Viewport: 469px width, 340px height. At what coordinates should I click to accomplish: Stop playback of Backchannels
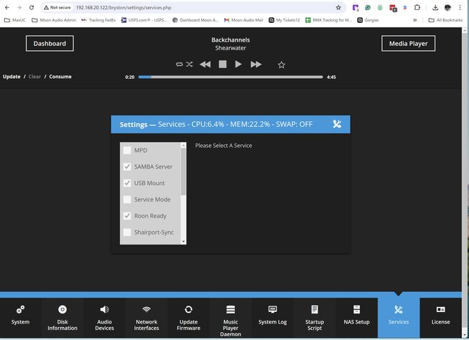click(223, 65)
